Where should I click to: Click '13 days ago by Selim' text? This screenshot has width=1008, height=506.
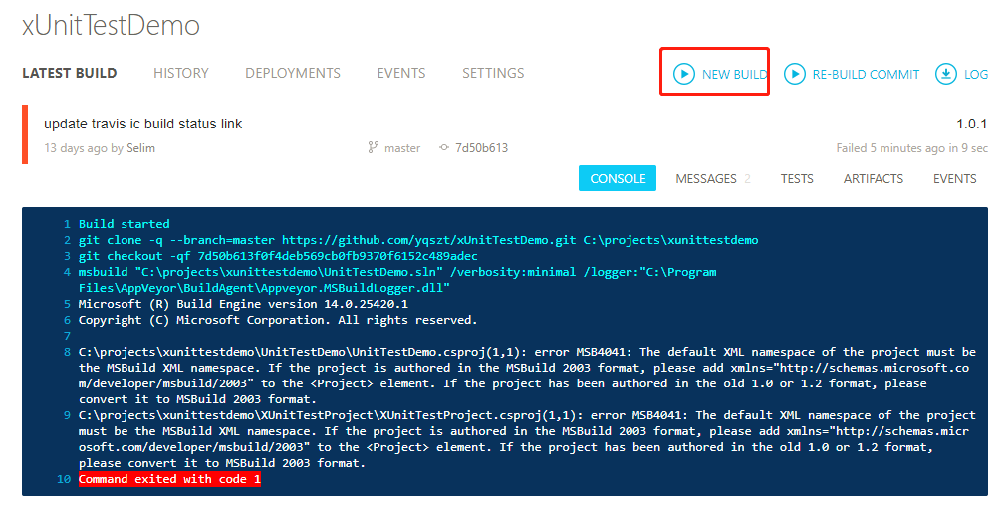(x=100, y=147)
